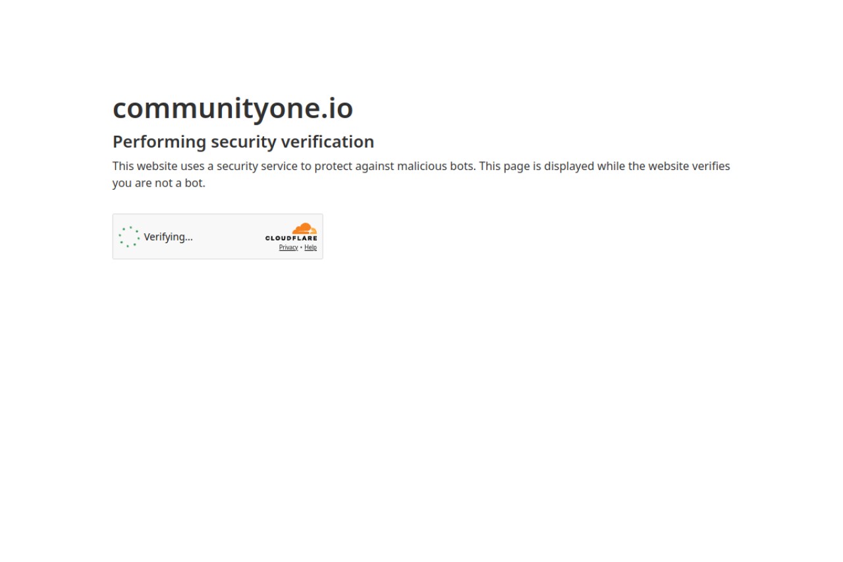Click the paragraph about malicious bots

pos(421,175)
